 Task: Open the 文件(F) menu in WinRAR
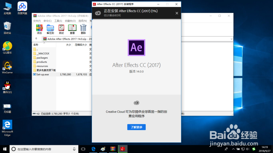coord(37,21)
